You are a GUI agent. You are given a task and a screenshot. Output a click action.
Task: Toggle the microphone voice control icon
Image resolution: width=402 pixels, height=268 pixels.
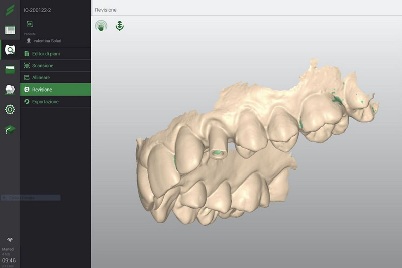point(119,26)
